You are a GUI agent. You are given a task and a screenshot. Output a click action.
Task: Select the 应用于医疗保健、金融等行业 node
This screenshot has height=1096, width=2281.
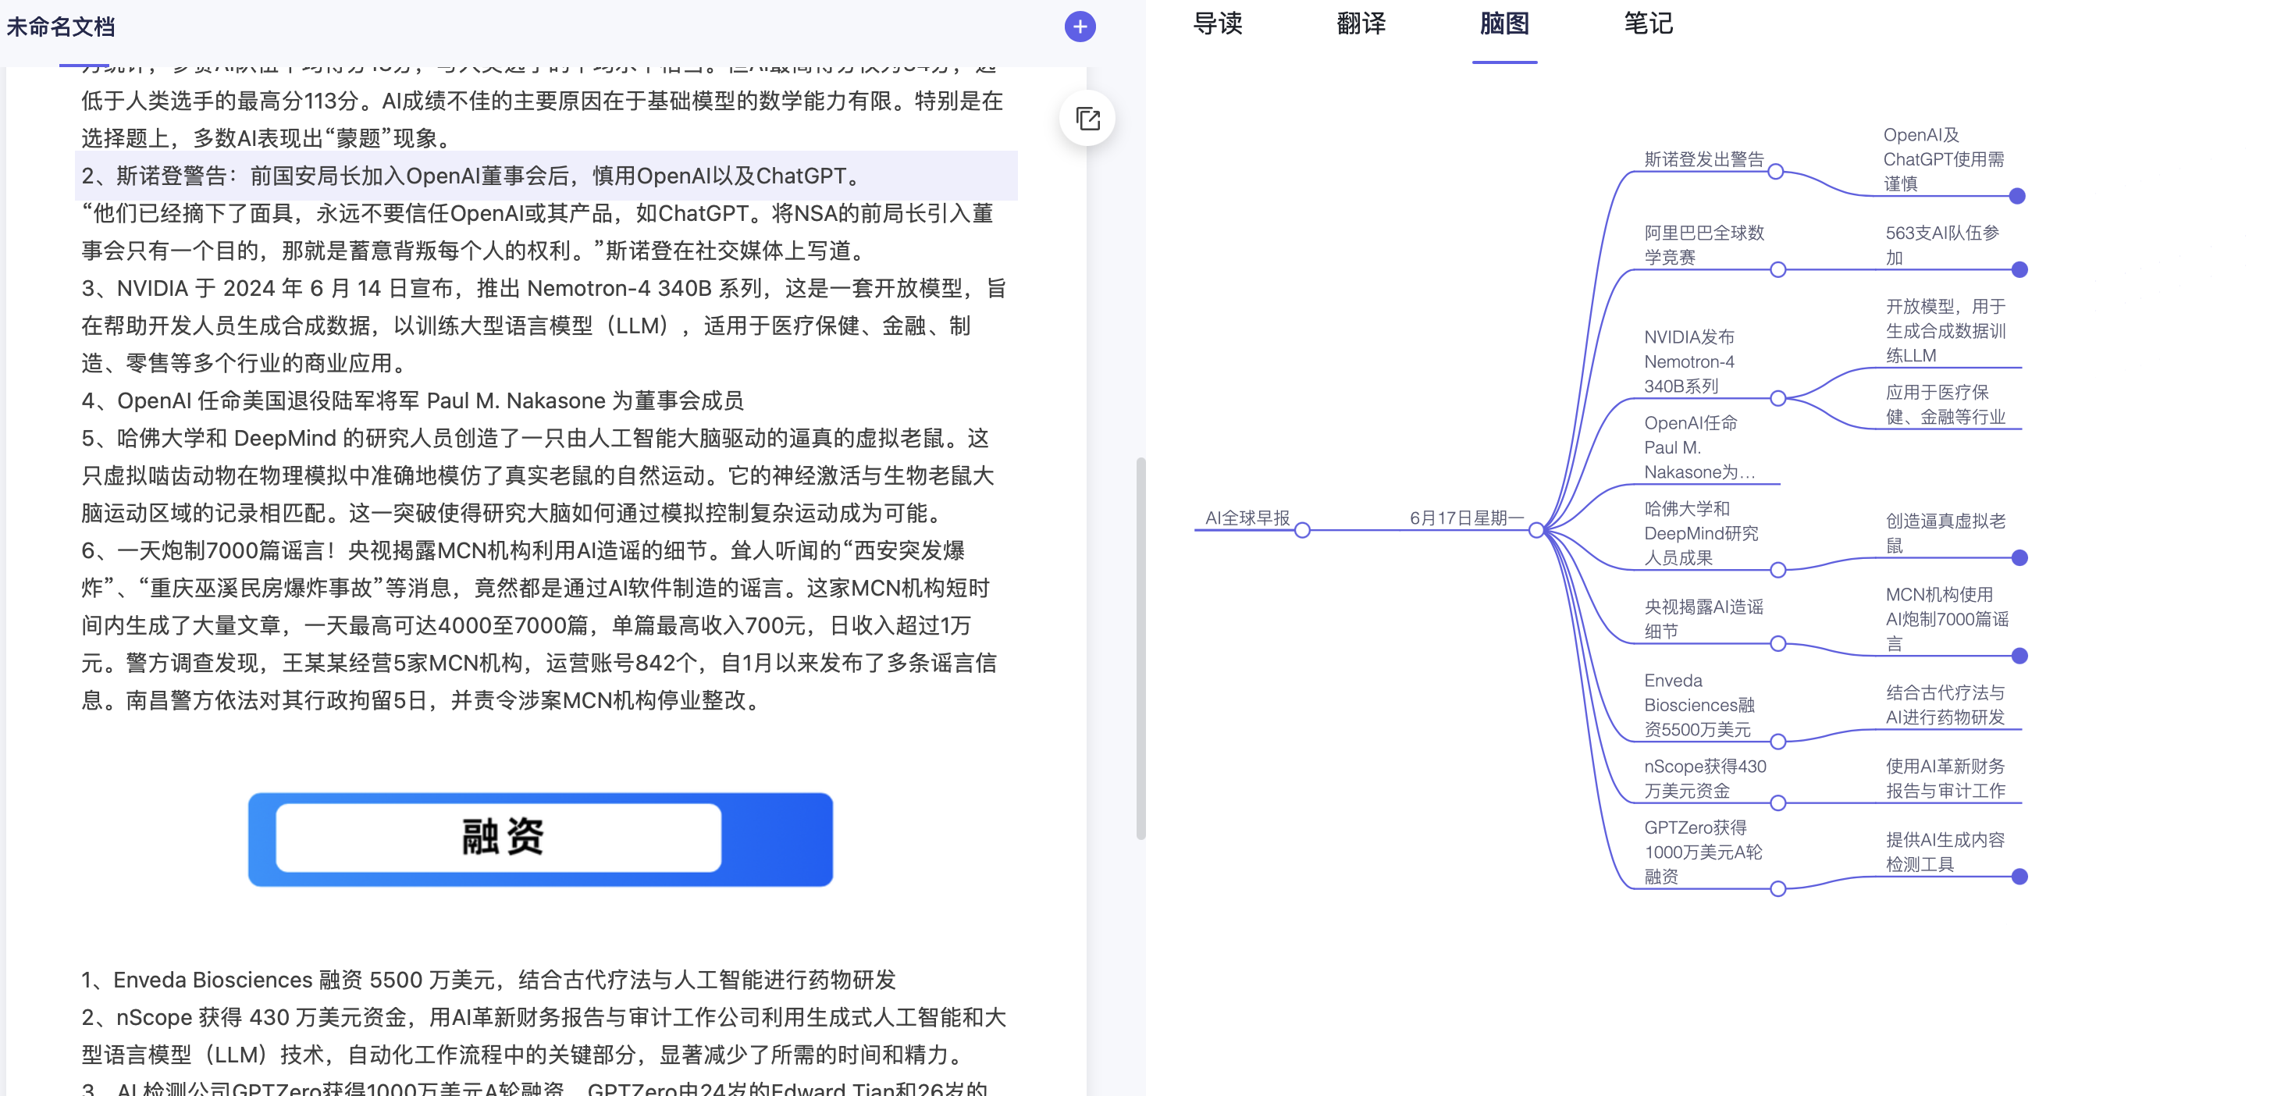point(1945,404)
